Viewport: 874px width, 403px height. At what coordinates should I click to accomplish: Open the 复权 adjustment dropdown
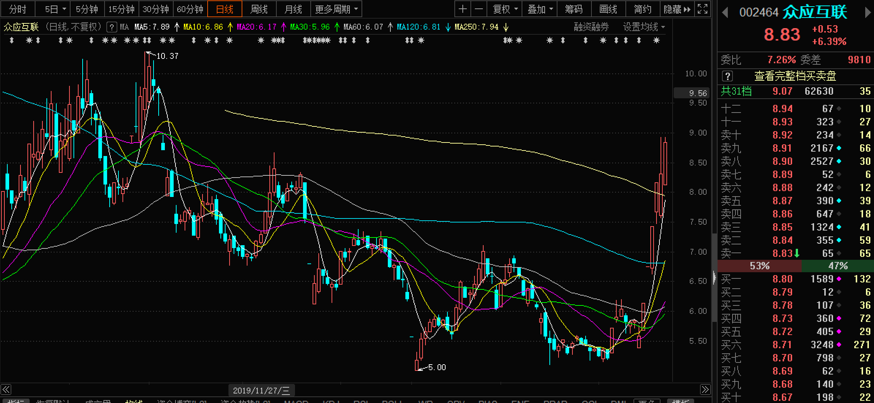[505, 9]
